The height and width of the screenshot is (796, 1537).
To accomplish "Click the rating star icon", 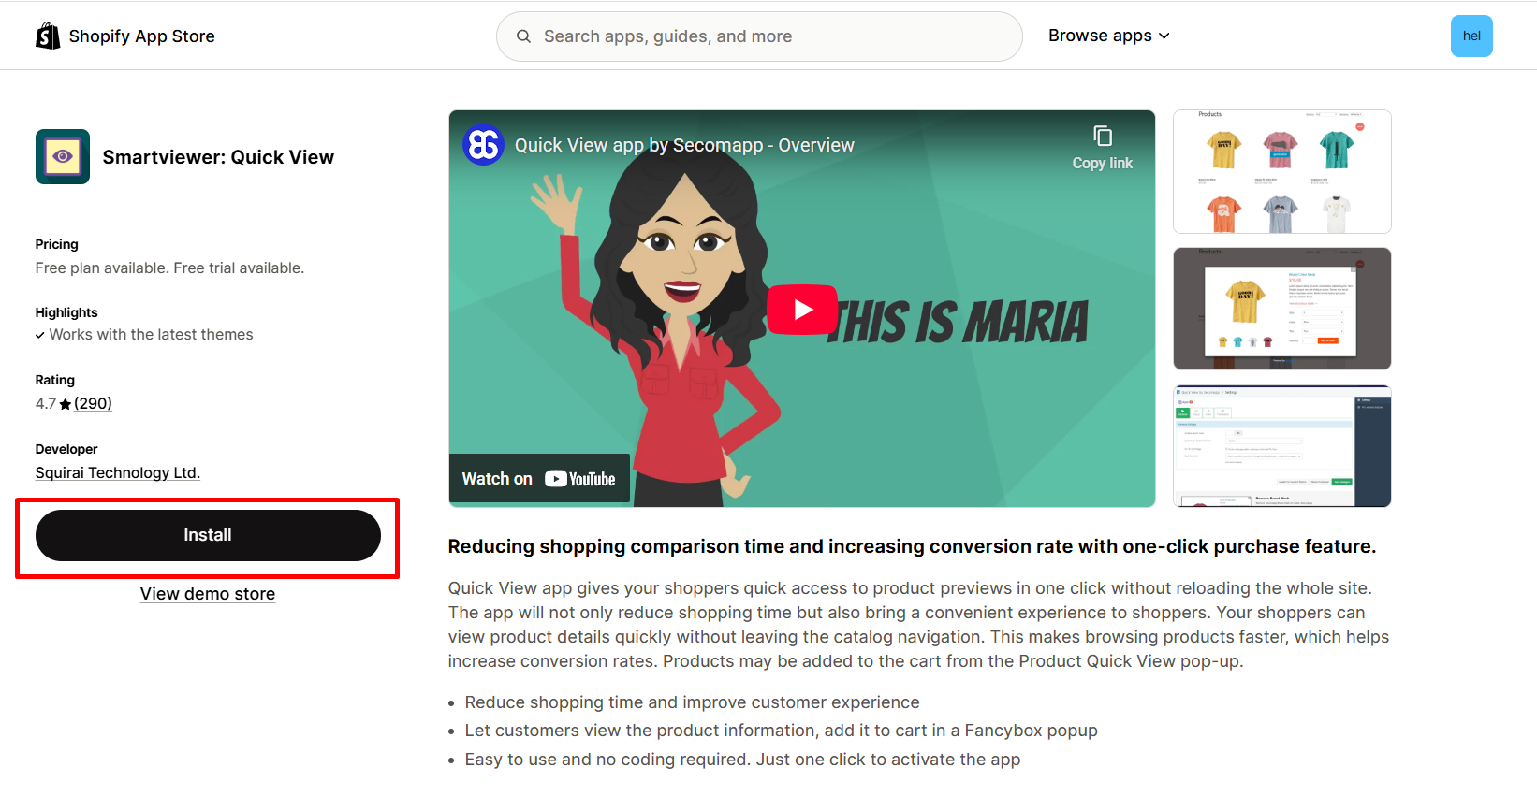I will 66,404.
